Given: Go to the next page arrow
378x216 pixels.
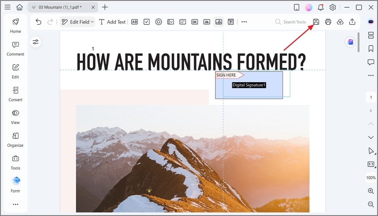Looking at the screenshot, I should (x=371, y=137).
